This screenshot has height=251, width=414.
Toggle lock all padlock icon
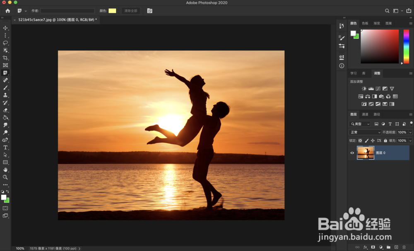point(385,141)
